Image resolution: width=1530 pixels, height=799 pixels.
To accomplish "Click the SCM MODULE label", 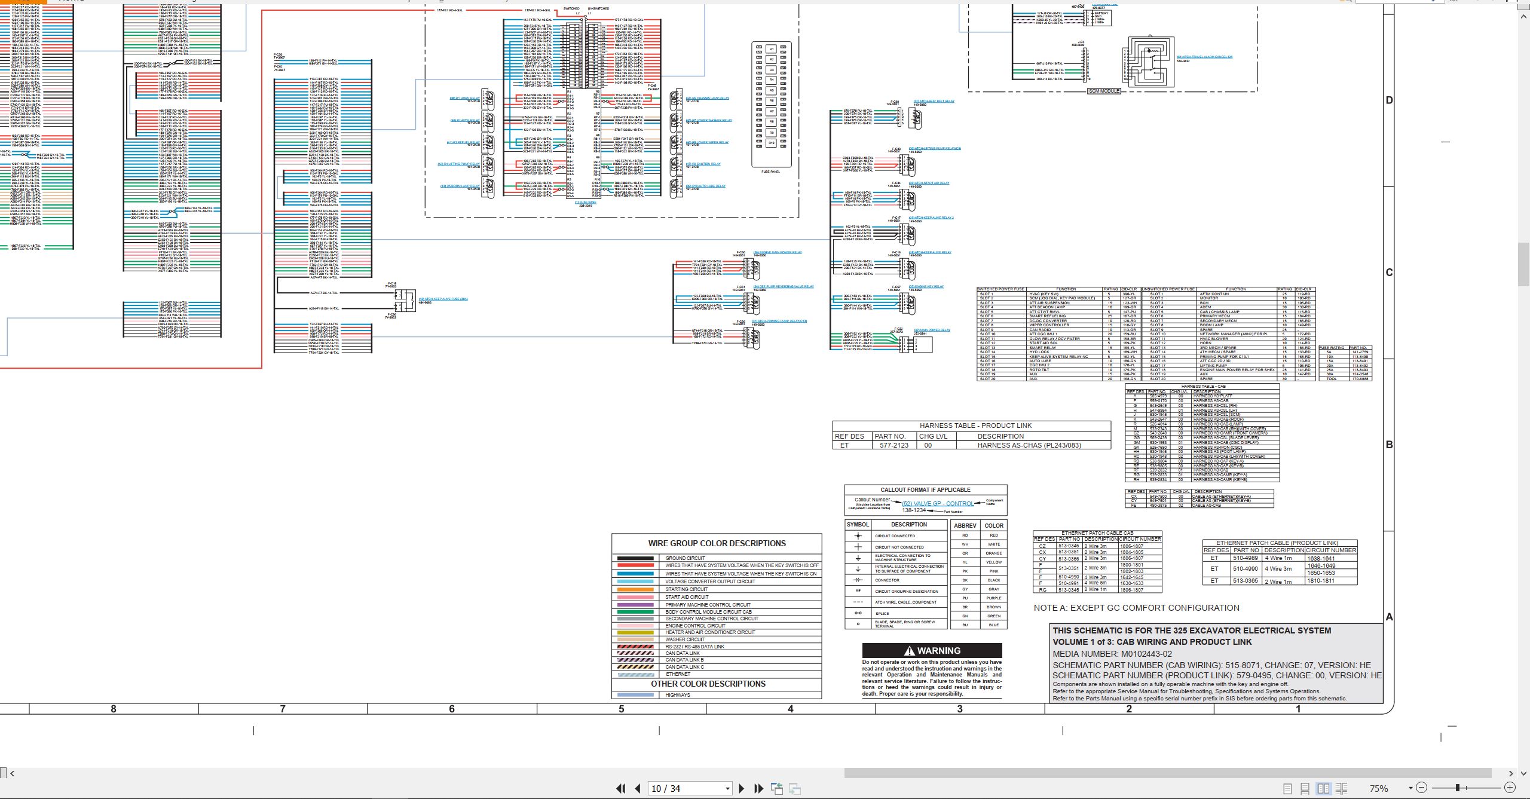I will [1104, 91].
